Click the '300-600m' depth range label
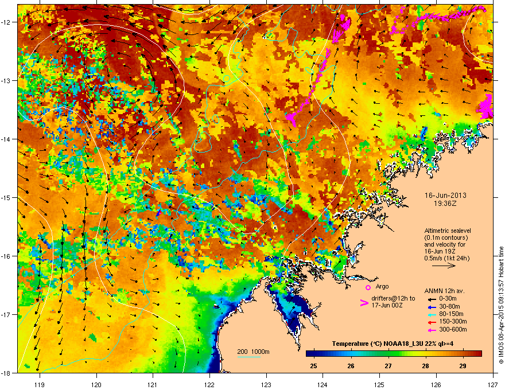Viewport: 505px width, 390px height. pyautogui.click(x=453, y=330)
